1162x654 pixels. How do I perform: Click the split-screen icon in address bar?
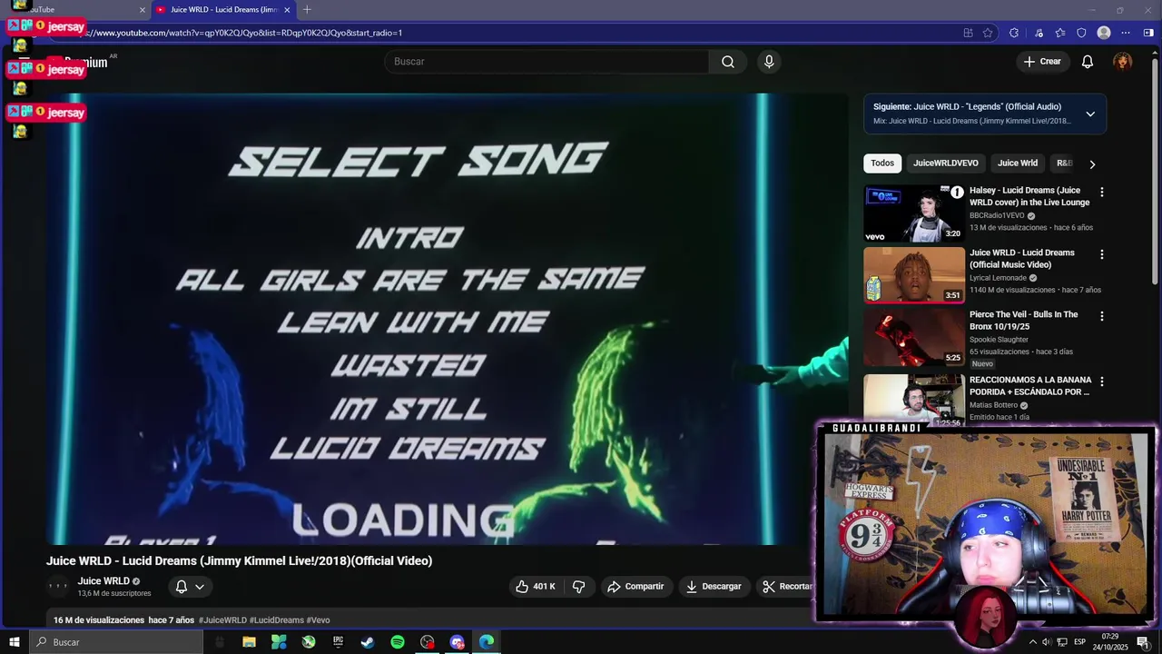coord(969,33)
